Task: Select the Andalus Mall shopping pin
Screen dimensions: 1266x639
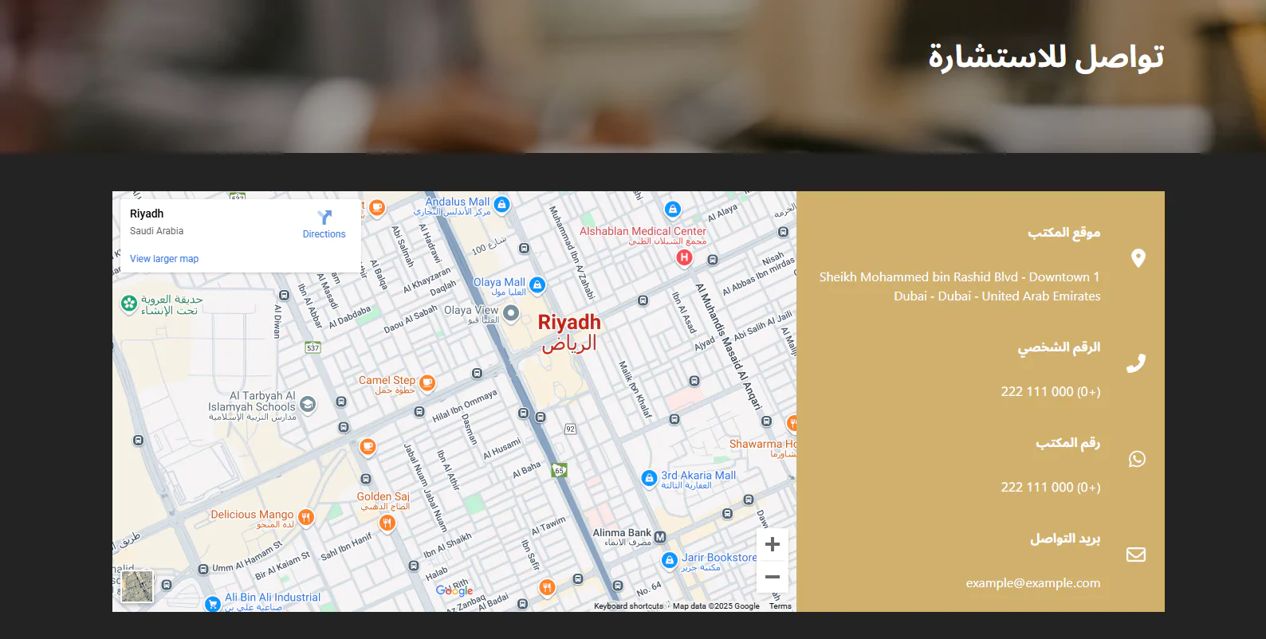Action: pyautogui.click(x=501, y=204)
